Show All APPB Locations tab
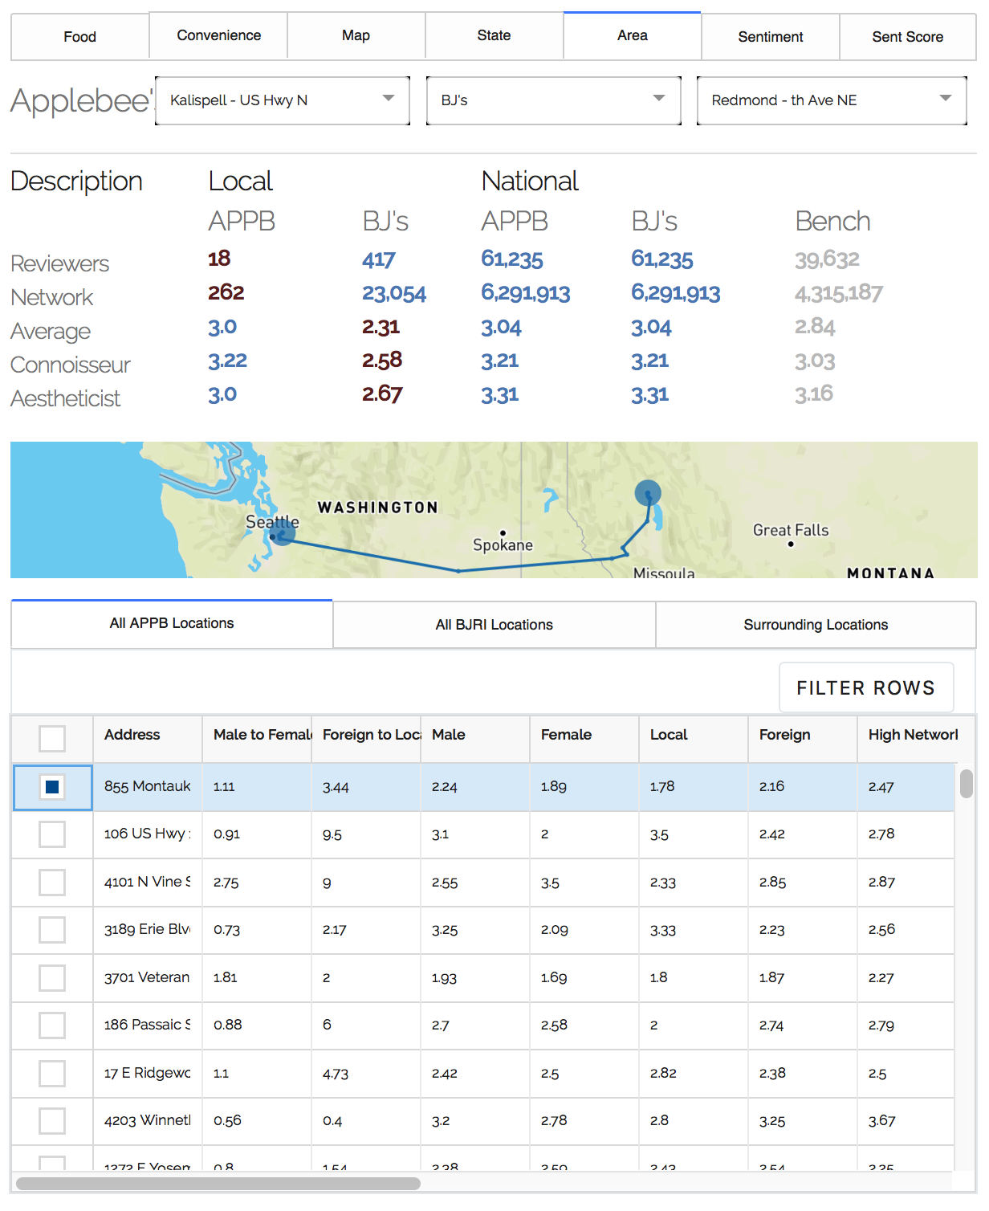Screen dimensions: 989x1211 coord(172,623)
